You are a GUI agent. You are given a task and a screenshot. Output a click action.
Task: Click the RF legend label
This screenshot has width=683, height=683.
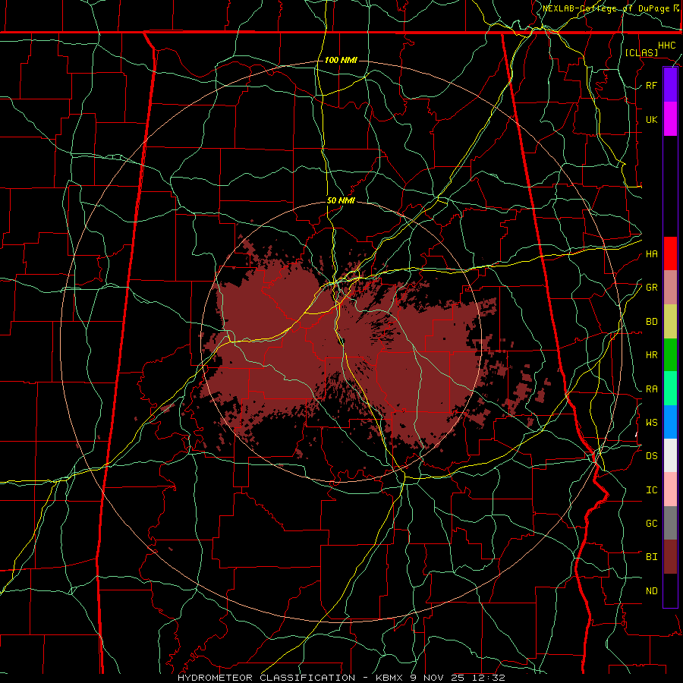coord(651,85)
